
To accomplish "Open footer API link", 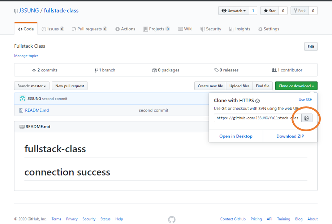I will click(270, 219).
